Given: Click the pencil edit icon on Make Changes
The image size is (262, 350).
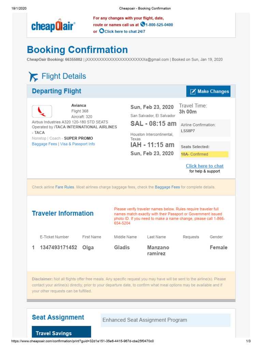Looking at the screenshot, I should (193, 91).
